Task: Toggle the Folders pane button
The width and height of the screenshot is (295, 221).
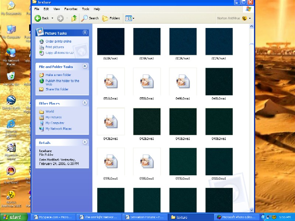Action: click(111, 18)
